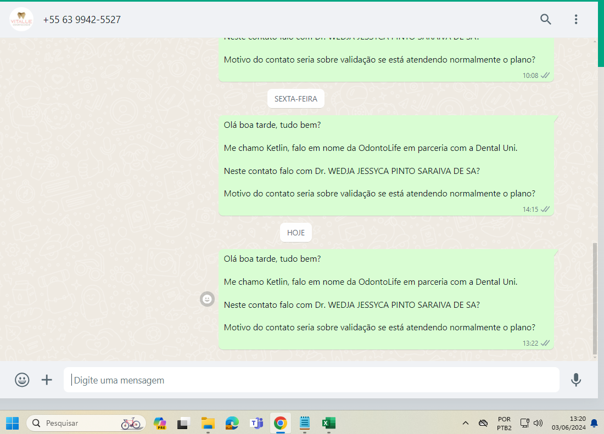The width and height of the screenshot is (604, 434).
Task: Click the taskbar Pesquisar search box
Action: (x=86, y=423)
